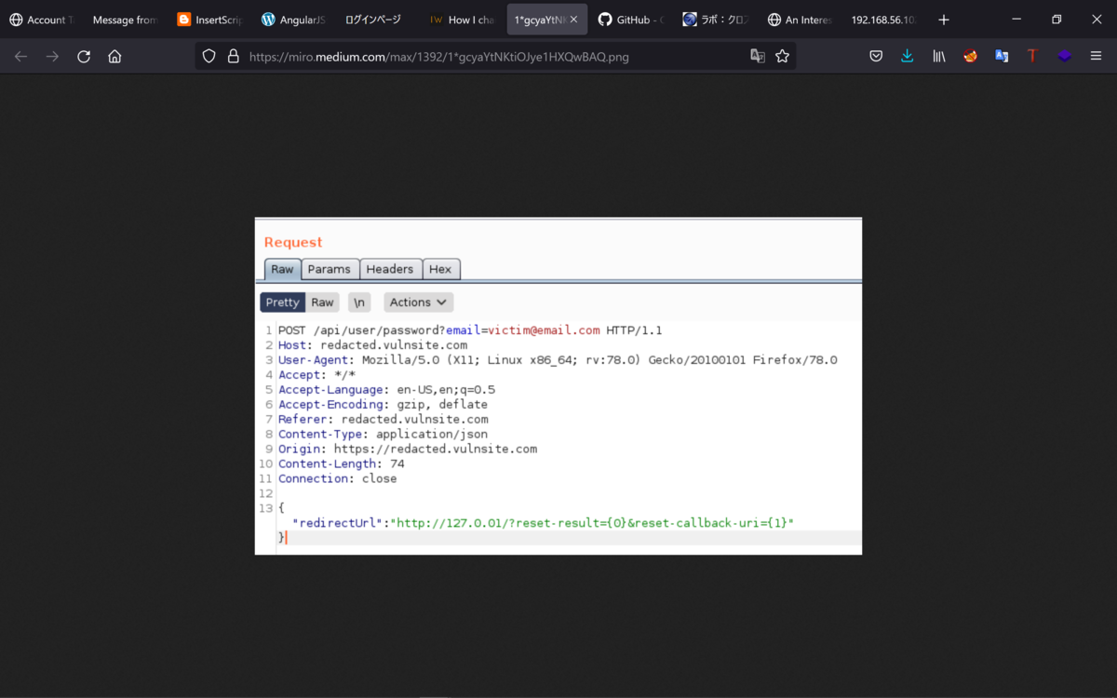Click the POST /api/user/password request line
This screenshot has width=1117, height=698.
(470, 330)
